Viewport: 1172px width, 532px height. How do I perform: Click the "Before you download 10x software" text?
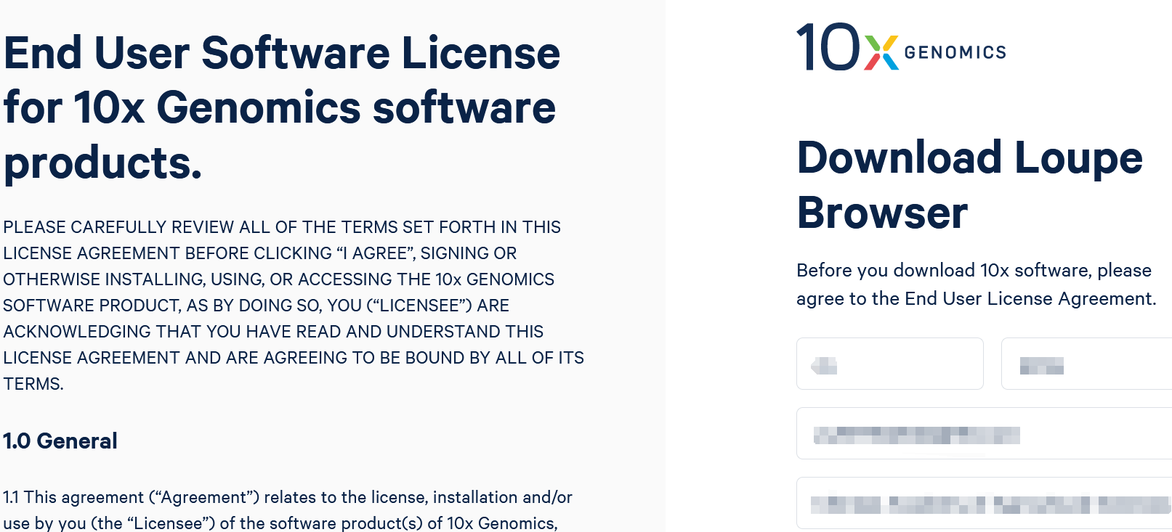977,285
